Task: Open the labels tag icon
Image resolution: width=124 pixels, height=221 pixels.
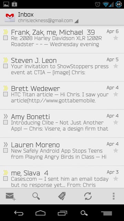Action: tap(62, 196)
